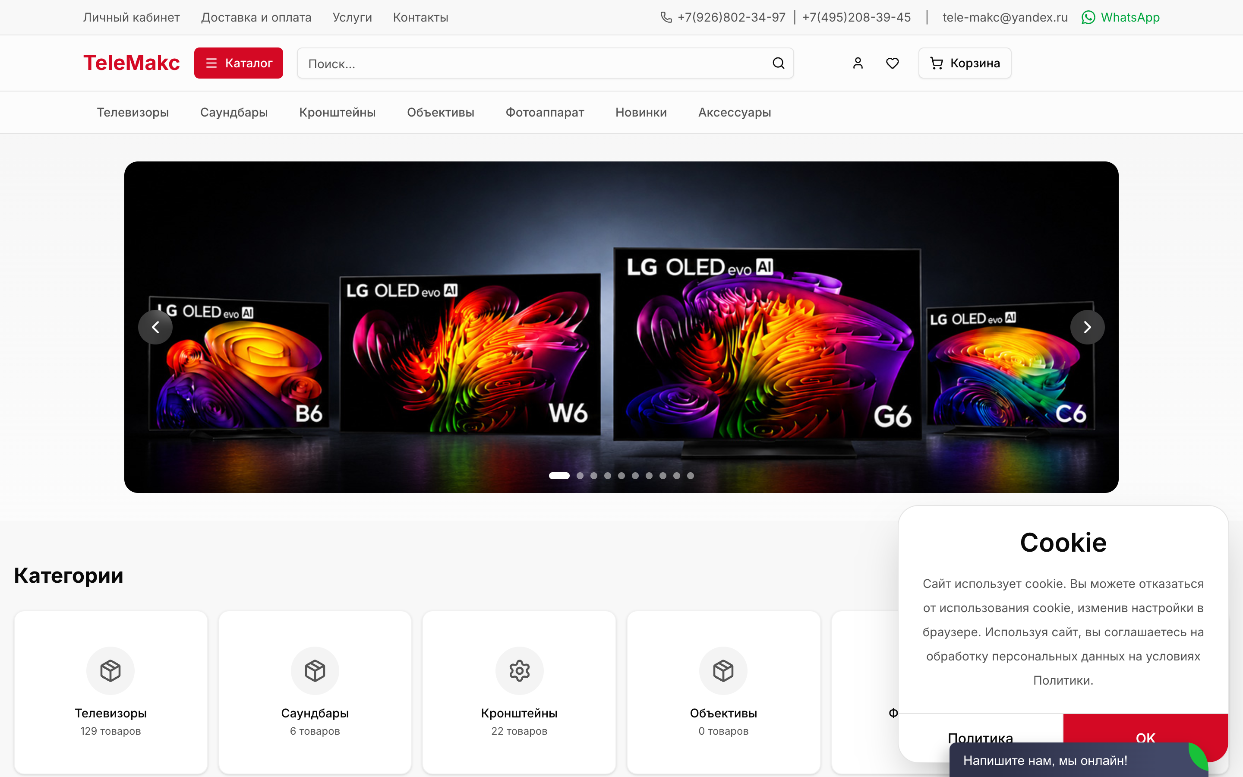The height and width of the screenshot is (777, 1243).
Task: Open the user account icon
Action: coord(858,63)
